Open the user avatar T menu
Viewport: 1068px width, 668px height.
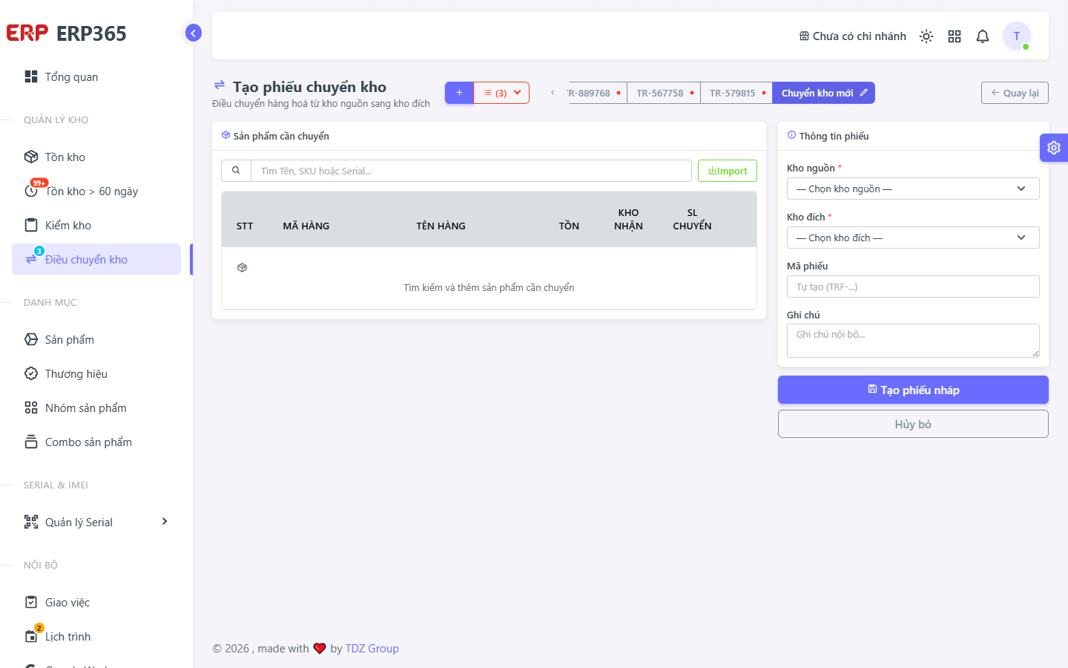pyautogui.click(x=1017, y=36)
